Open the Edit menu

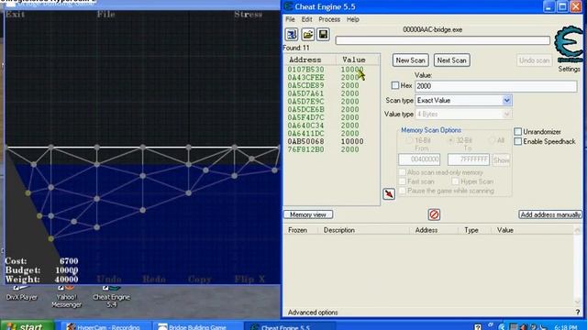[306, 19]
